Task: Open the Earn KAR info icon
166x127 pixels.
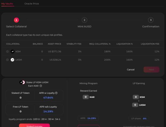Action: point(41,86)
